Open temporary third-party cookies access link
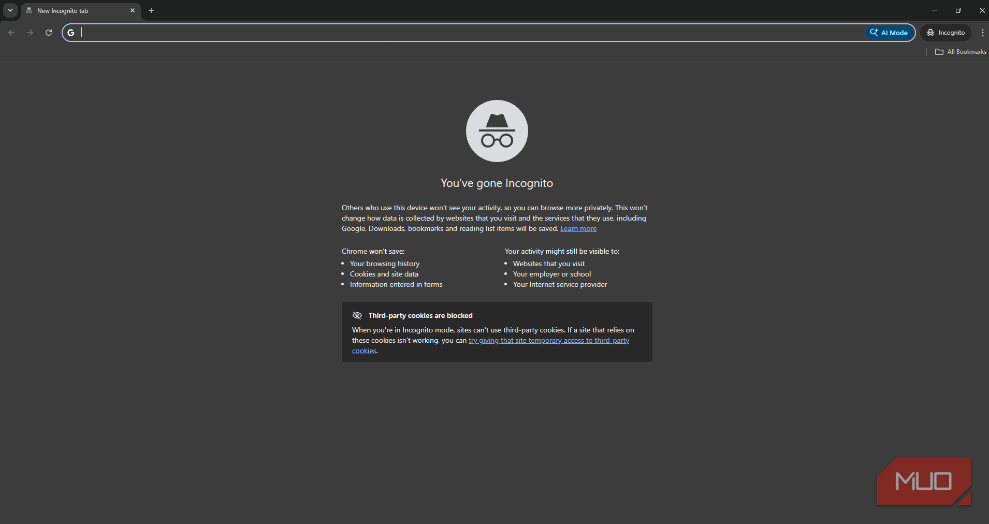Screen dimensions: 989x524 549,341
